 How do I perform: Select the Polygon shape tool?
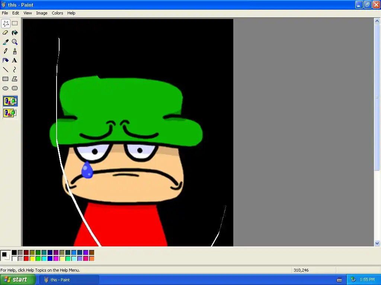click(15, 79)
